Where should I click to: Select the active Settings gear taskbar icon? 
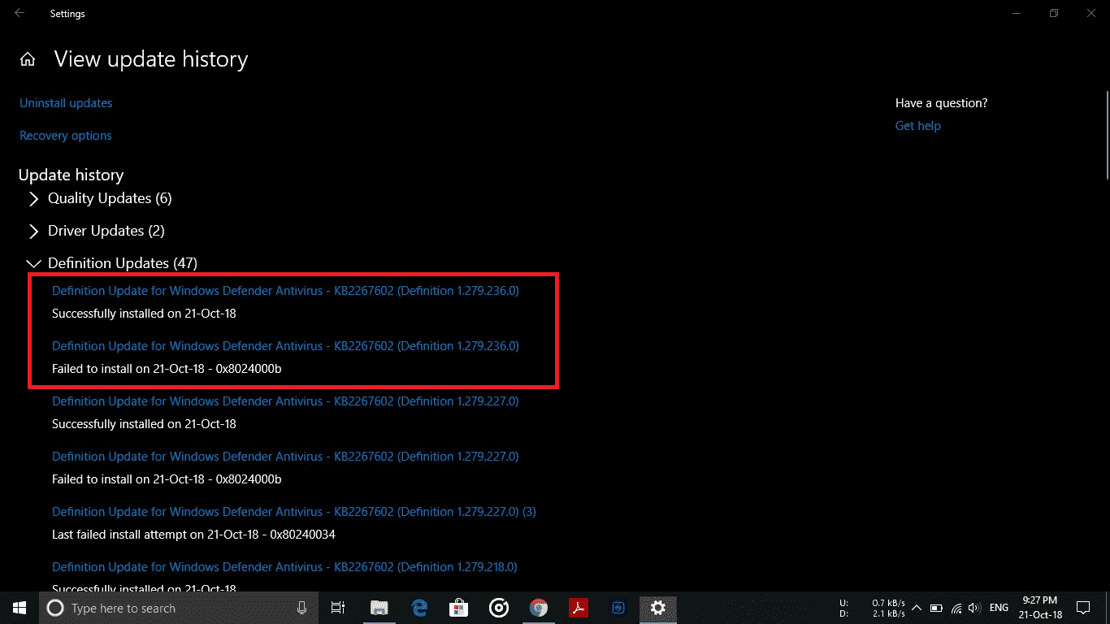pos(658,608)
